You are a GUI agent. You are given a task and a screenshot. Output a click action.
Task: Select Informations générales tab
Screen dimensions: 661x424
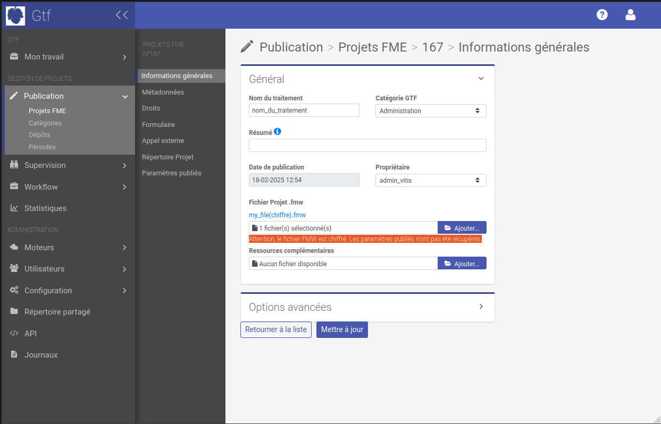click(x=181, y=76)
